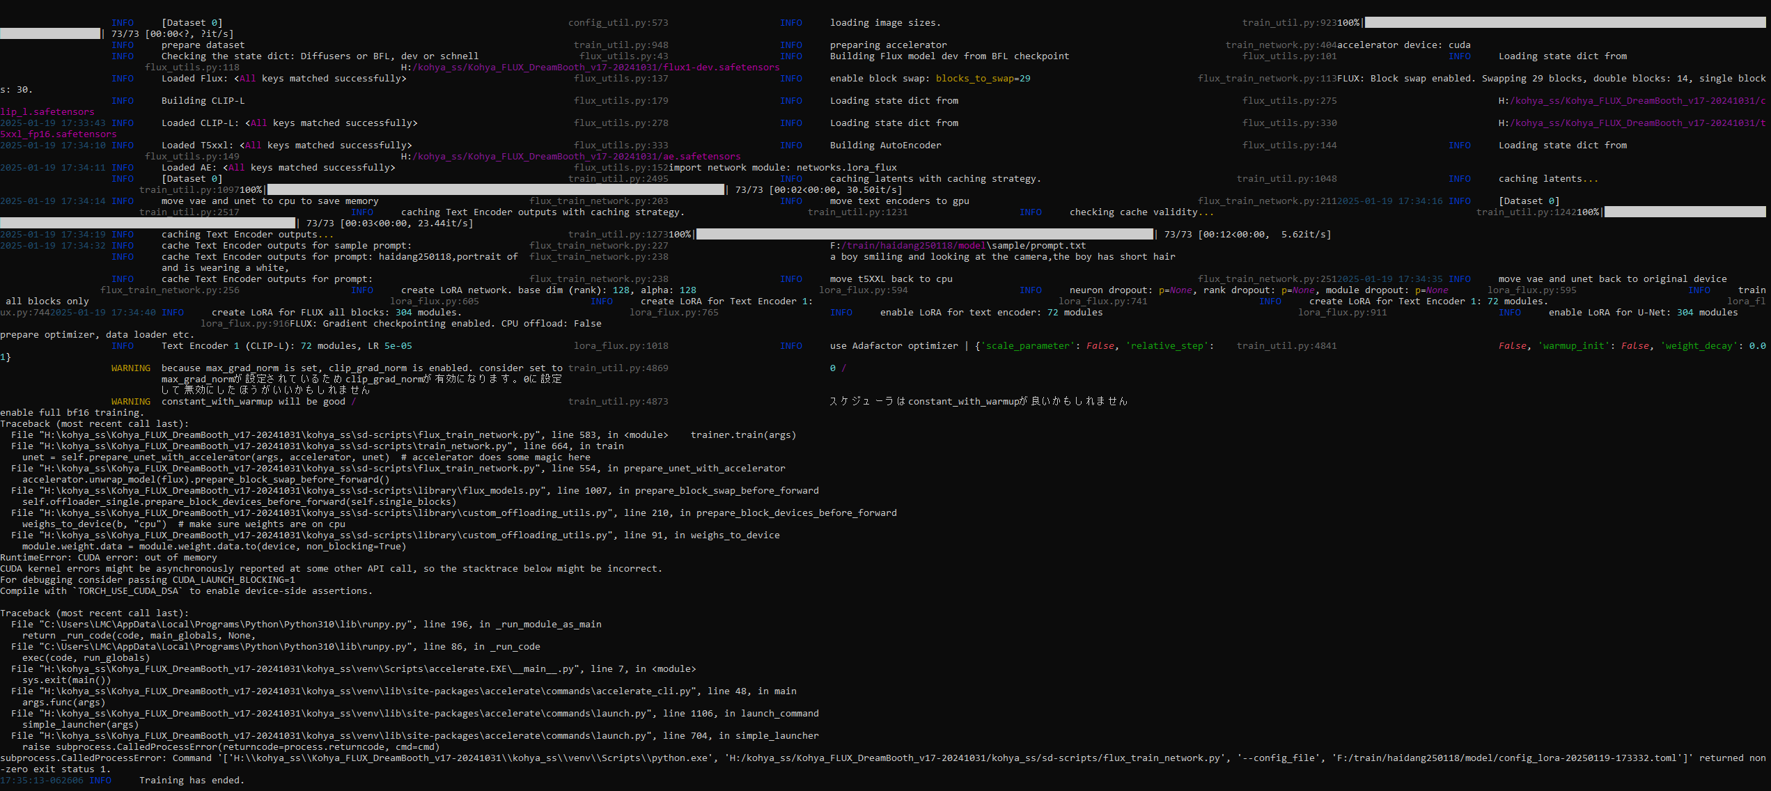The height and width of the screenshot is (791, 1771).
Task: Click the first 'Traceback (most recent call last):' line
Action: (94, 424)
